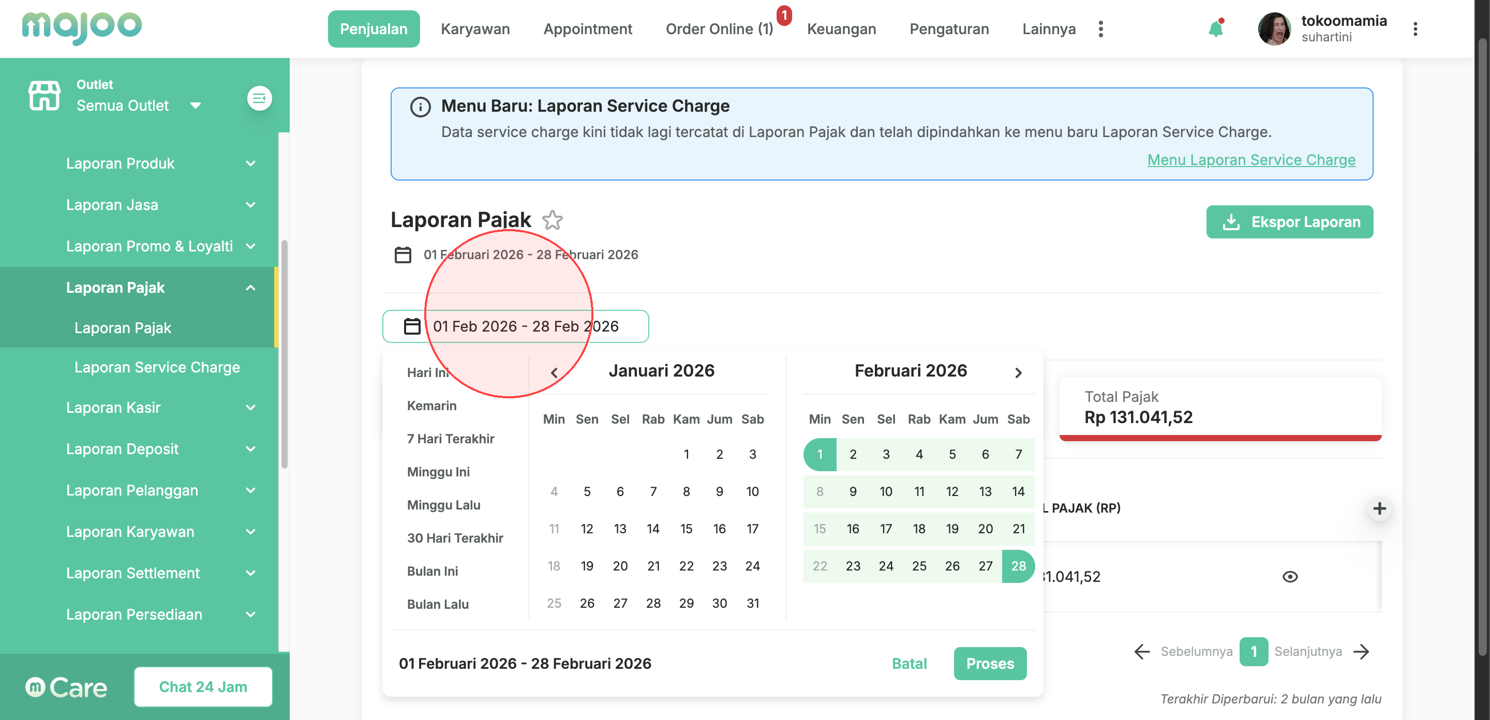Viewport: 1490px width, 720px height.
Task: Click the date range input field
Action: pos(515,326)
